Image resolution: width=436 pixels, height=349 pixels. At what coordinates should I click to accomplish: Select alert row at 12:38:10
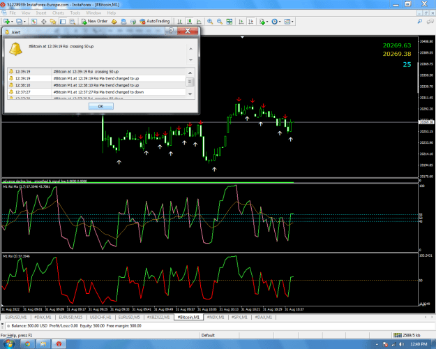point(96,85)
